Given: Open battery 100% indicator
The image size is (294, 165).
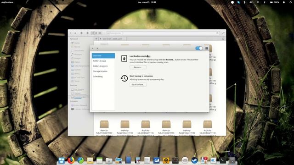Looking at the screenshot, I should coord(275,2).
